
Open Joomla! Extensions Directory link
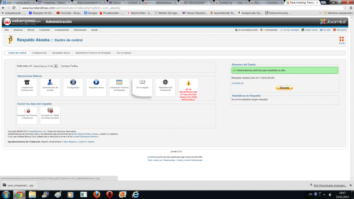[x=86, y=137]
